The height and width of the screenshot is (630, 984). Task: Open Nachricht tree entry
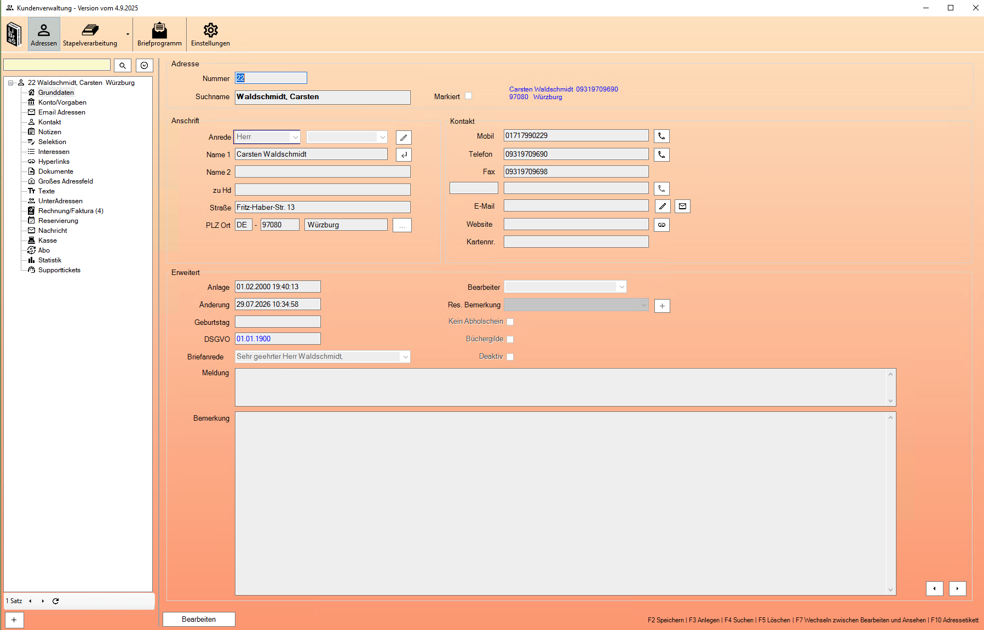pos(53,231)
